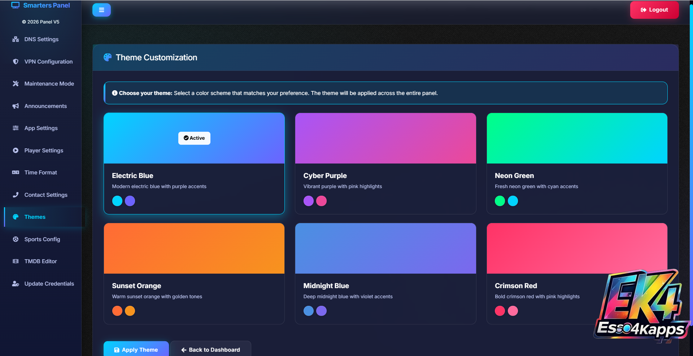Click the Sports Config ball icon
This screenshot has height=356, width=693.
16,239
